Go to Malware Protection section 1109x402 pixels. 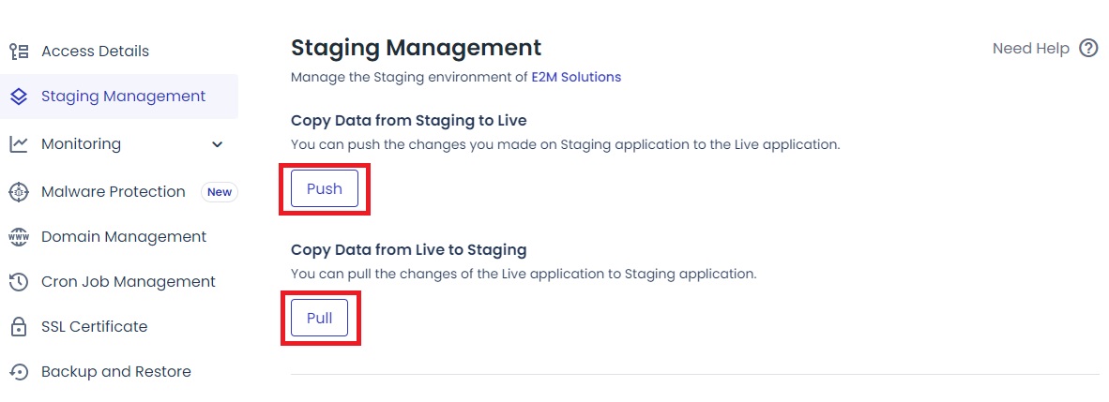pyautogui.click(x=113, y=192)
